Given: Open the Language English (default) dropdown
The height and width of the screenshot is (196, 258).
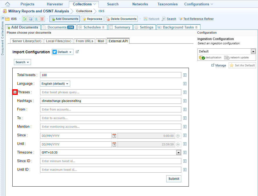Looking at the screenshot, I should pos(55,84).
